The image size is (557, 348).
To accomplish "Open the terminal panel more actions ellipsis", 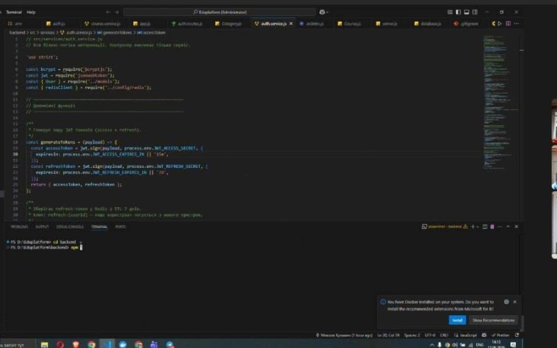I will [x=500, y=227].
